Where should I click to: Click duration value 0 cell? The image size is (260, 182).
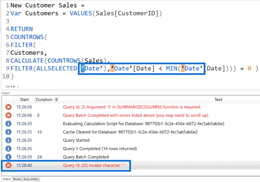38,115
